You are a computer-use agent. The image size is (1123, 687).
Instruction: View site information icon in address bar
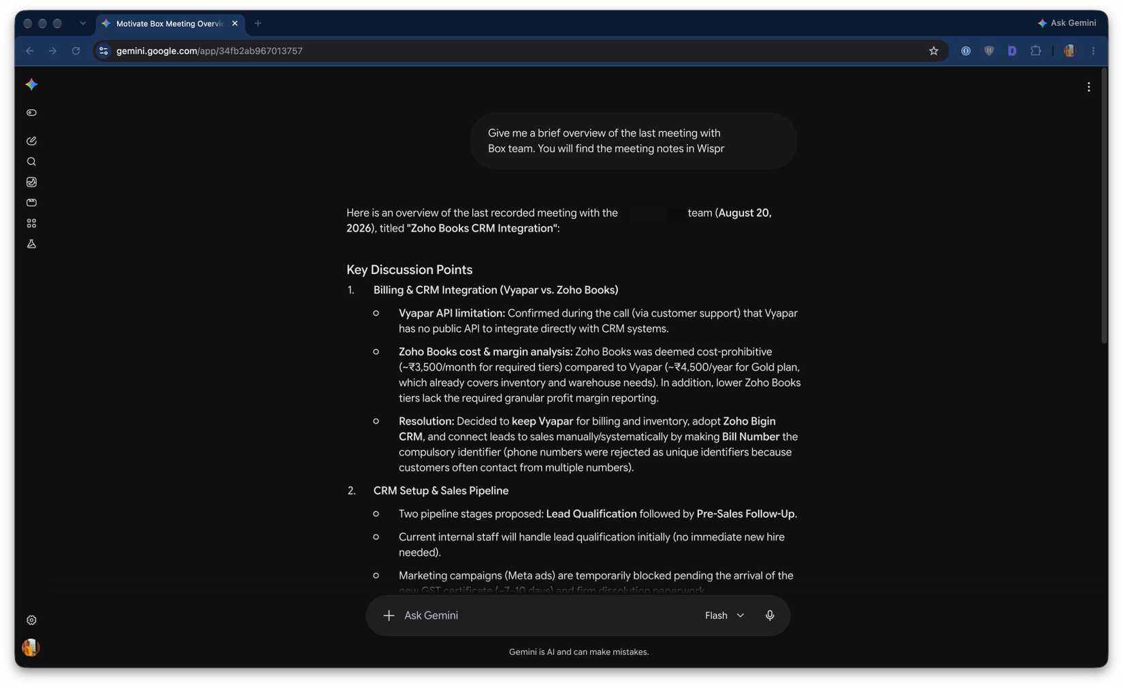103,51
